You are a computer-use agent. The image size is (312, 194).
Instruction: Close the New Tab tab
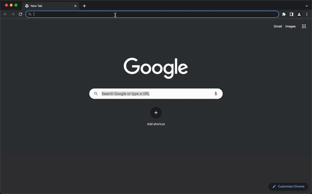(75, 6)
